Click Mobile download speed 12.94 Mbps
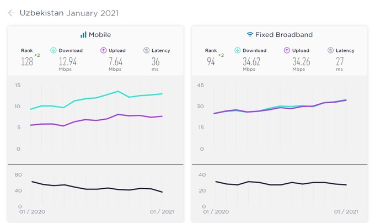This screenshot has height=223, width=375. point(67,61)
